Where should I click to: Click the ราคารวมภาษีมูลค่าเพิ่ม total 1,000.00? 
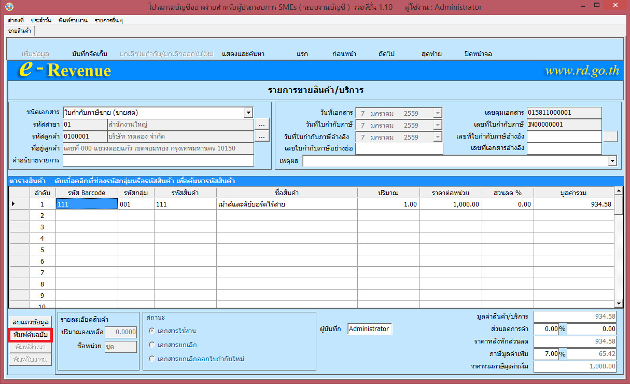pos(576,366)
